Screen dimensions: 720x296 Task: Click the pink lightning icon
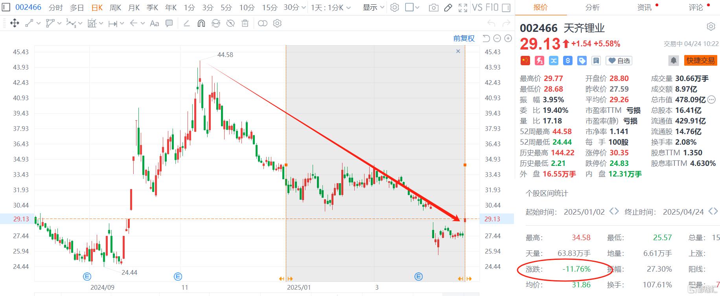coord(540,61)
